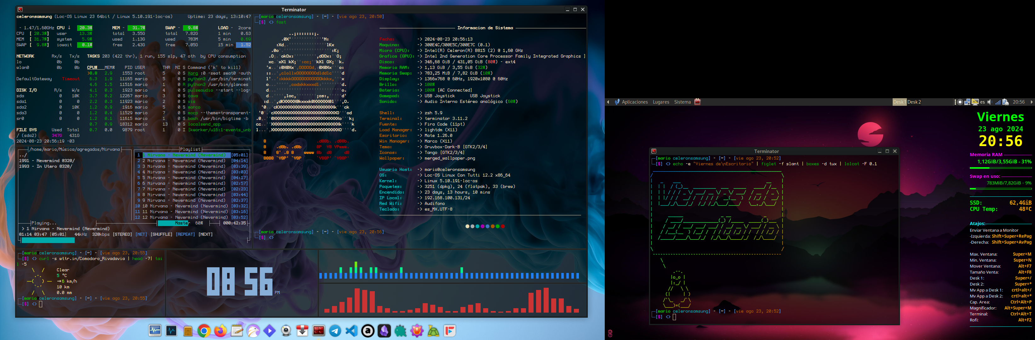Image resolution: width=1035 pixels, height=340 pixels.
Task: Select playlist track 2 Nevermind [04:14]
Action: pos(192,161)
